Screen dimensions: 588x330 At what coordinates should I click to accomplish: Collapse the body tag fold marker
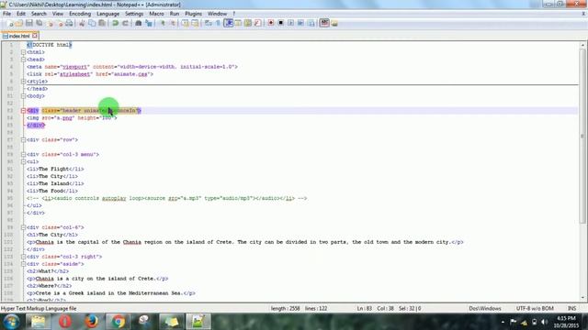click(23, 95)
